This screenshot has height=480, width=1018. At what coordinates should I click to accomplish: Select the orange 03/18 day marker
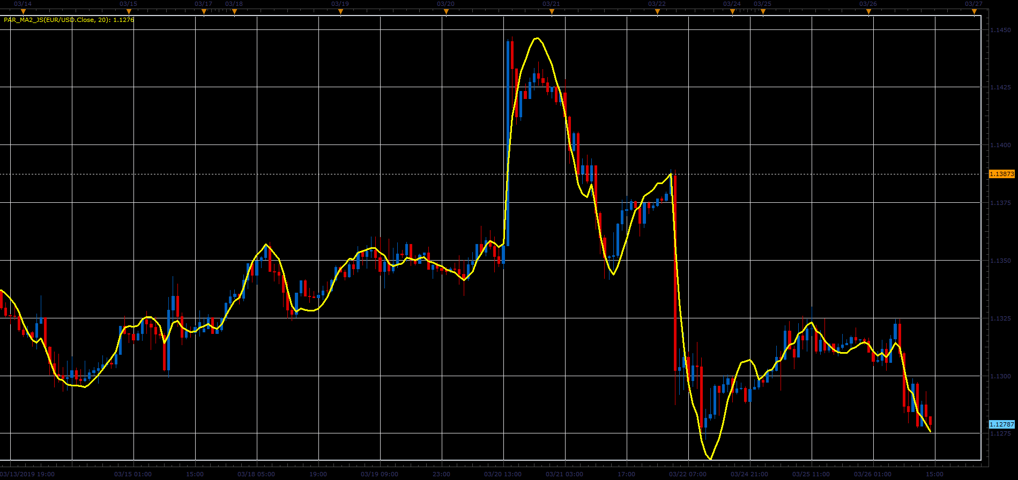(234, 12)
